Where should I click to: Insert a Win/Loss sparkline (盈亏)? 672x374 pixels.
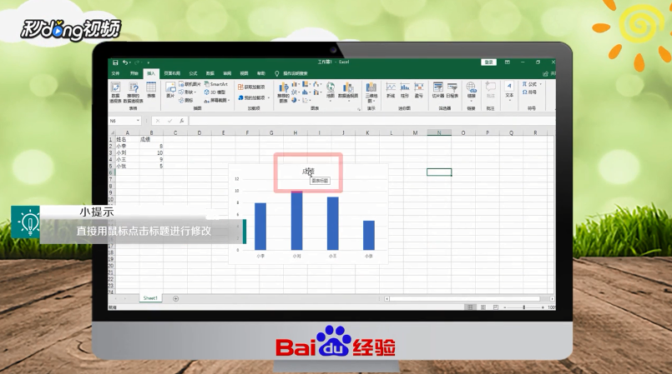419,90
